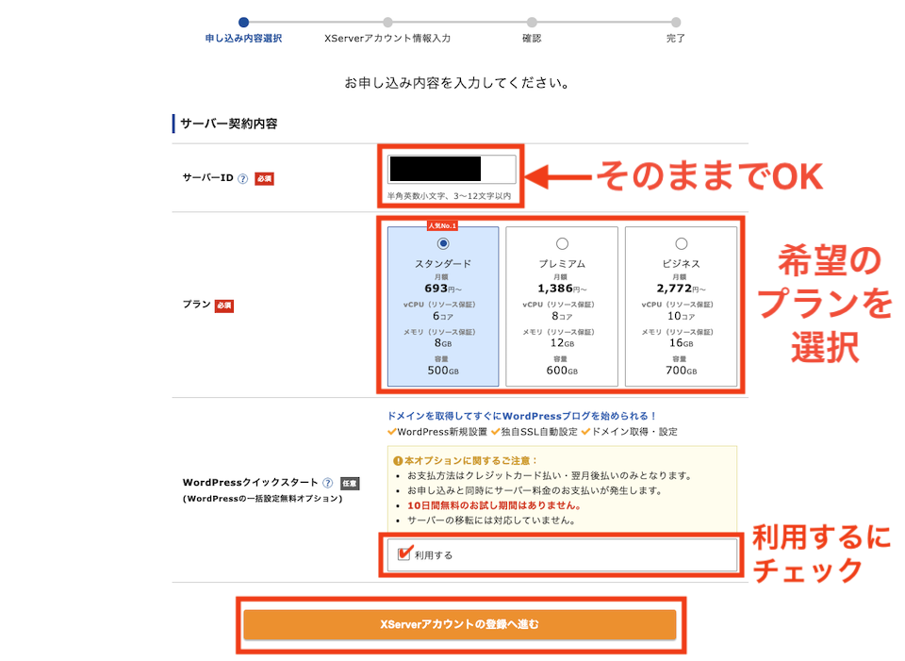Click the XServerアカウントの登録へ進む button

coord(459,624)
